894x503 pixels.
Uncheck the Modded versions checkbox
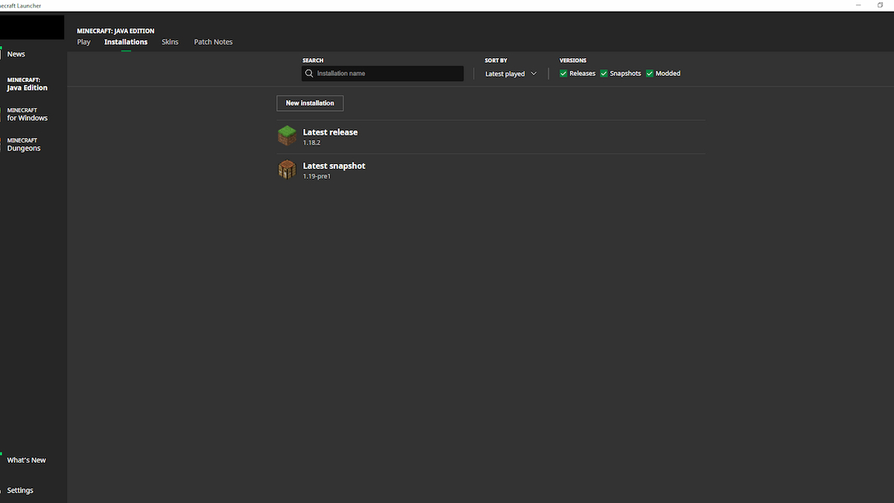(x=650, y=74)
